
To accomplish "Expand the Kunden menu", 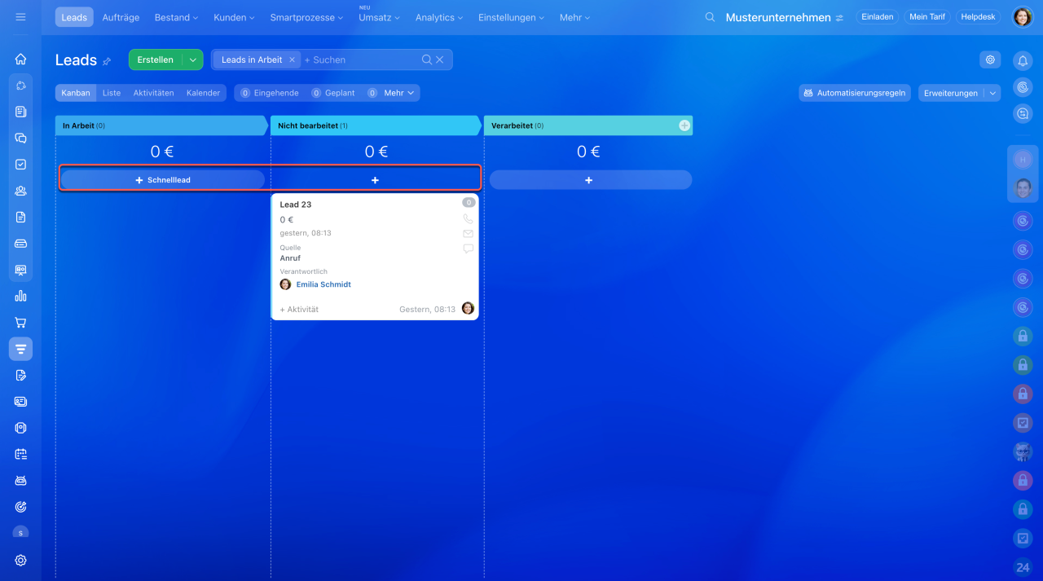I will pyautogui.click(x=234, y=17).
